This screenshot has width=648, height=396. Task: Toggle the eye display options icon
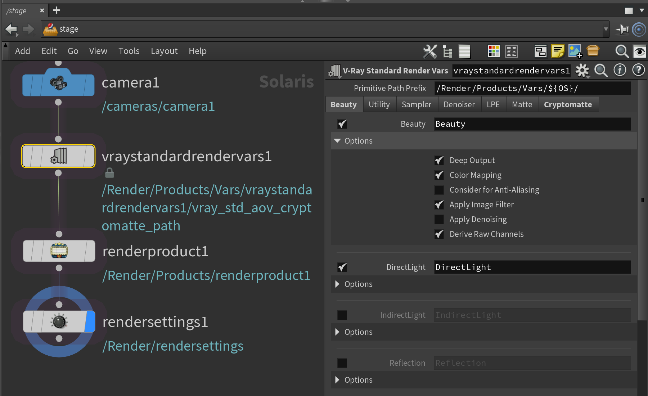coord(639,51)
